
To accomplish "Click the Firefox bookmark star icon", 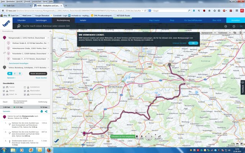I will (214, 11).
